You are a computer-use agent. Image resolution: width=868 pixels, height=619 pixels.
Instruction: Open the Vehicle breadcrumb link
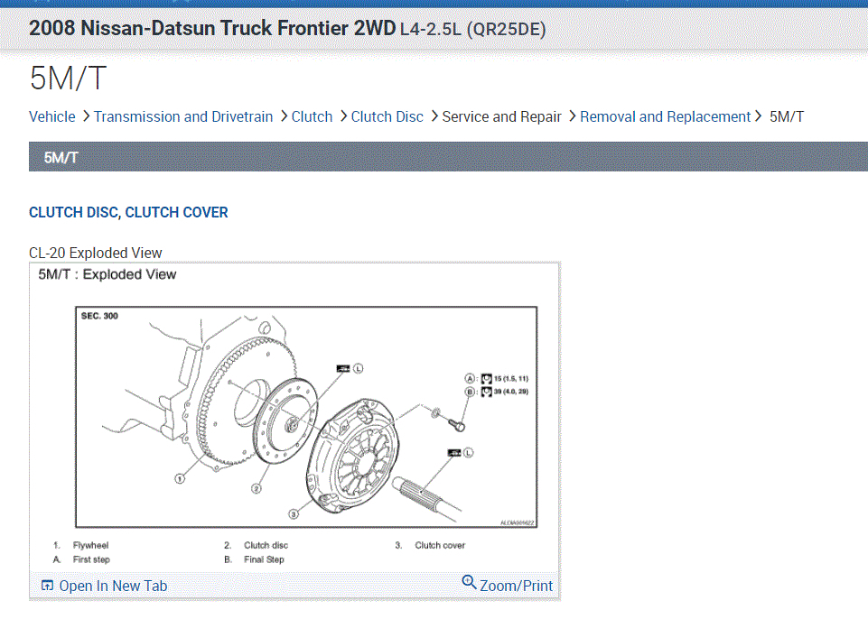pyautogui.click(x=51, y=116)
